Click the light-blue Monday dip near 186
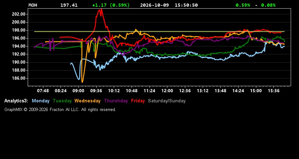The image size is (299, 159). point(78,79)
